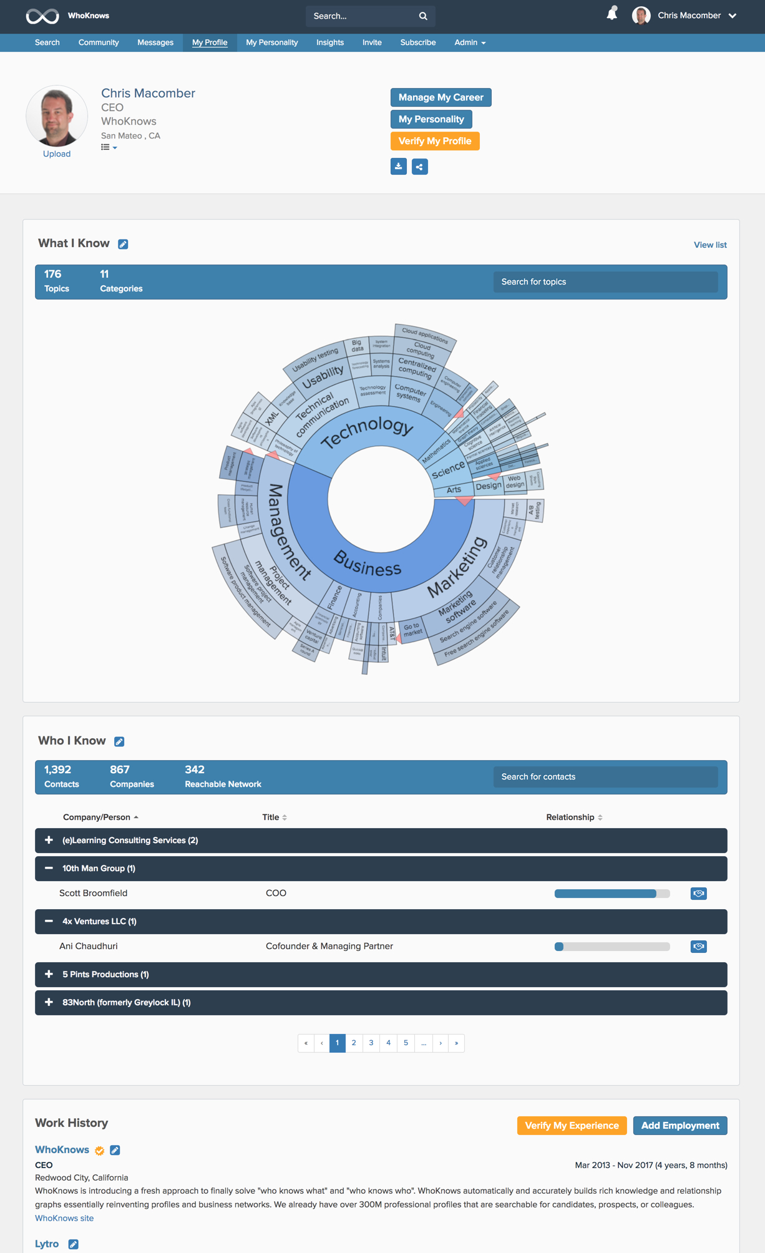Click the header avatar of Chris Macomber
Image resolution: width=765 pixels, height=1253 pixels.
(x=641, y=16)
